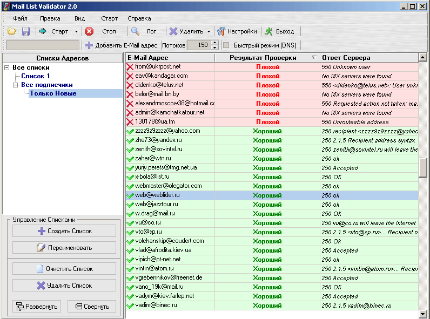Click Развернуть button
Image resolution: width=430 pixels, height=319 pixels.
click(37, 307)
